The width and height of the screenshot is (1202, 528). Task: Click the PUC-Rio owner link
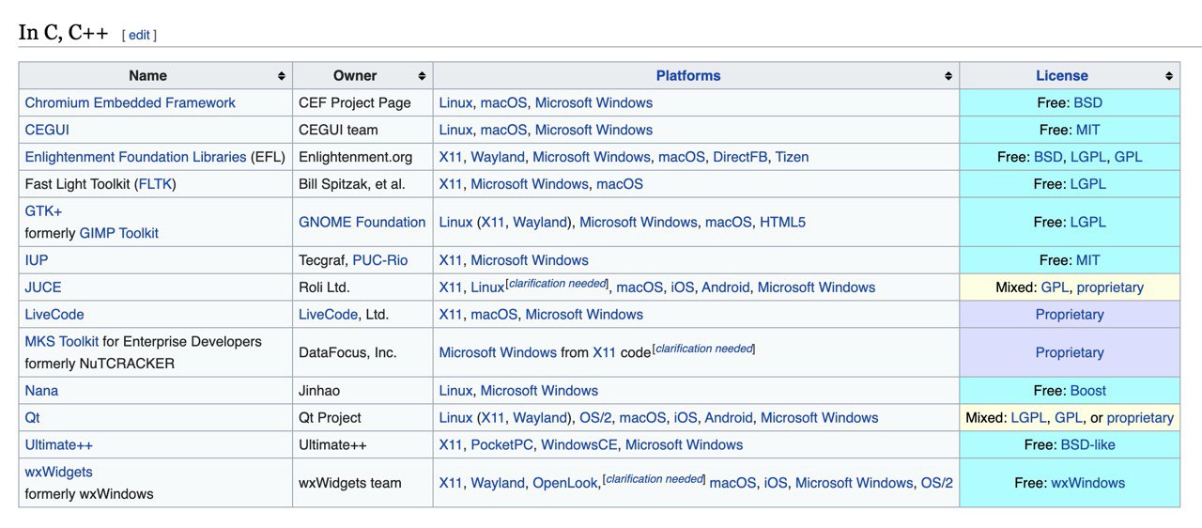(x=379, y=260)
